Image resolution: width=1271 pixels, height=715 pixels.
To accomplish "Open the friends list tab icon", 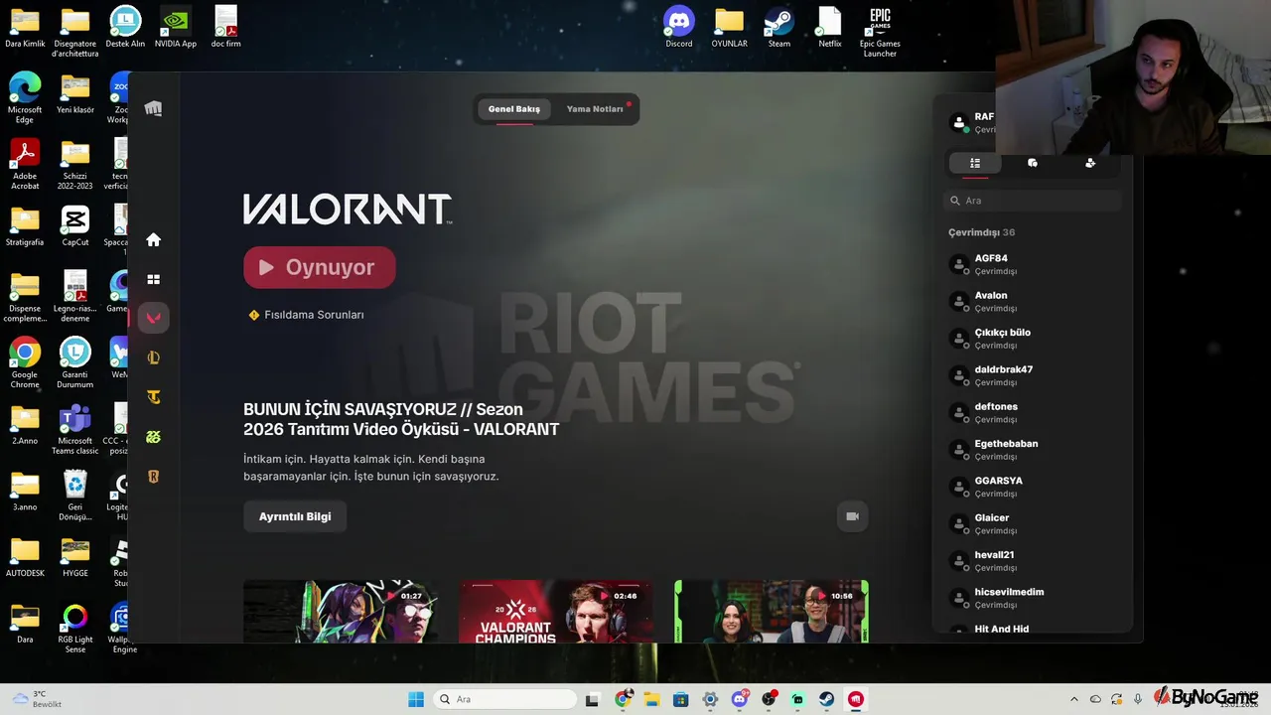I will coord(975,163).
